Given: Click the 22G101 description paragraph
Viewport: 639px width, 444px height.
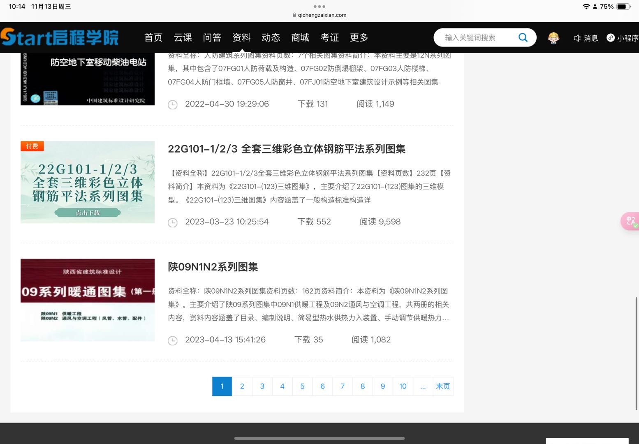Looking at the screenshot, I should [x=309, y=187].
